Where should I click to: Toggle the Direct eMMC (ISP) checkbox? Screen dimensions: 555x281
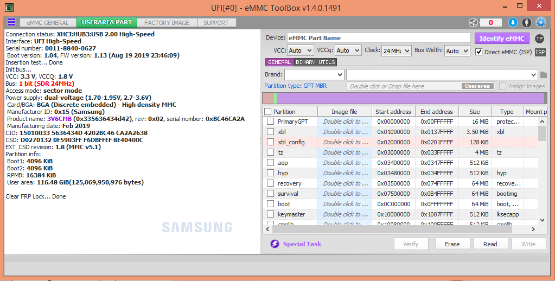pos(479,52)
